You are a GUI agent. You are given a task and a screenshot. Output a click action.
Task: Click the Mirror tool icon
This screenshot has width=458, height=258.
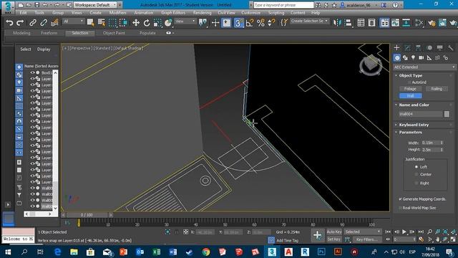pos(337,22)
